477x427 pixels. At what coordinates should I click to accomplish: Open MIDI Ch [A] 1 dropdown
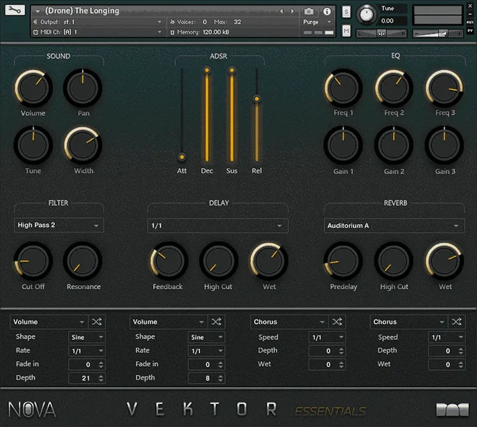pos(98,32)
